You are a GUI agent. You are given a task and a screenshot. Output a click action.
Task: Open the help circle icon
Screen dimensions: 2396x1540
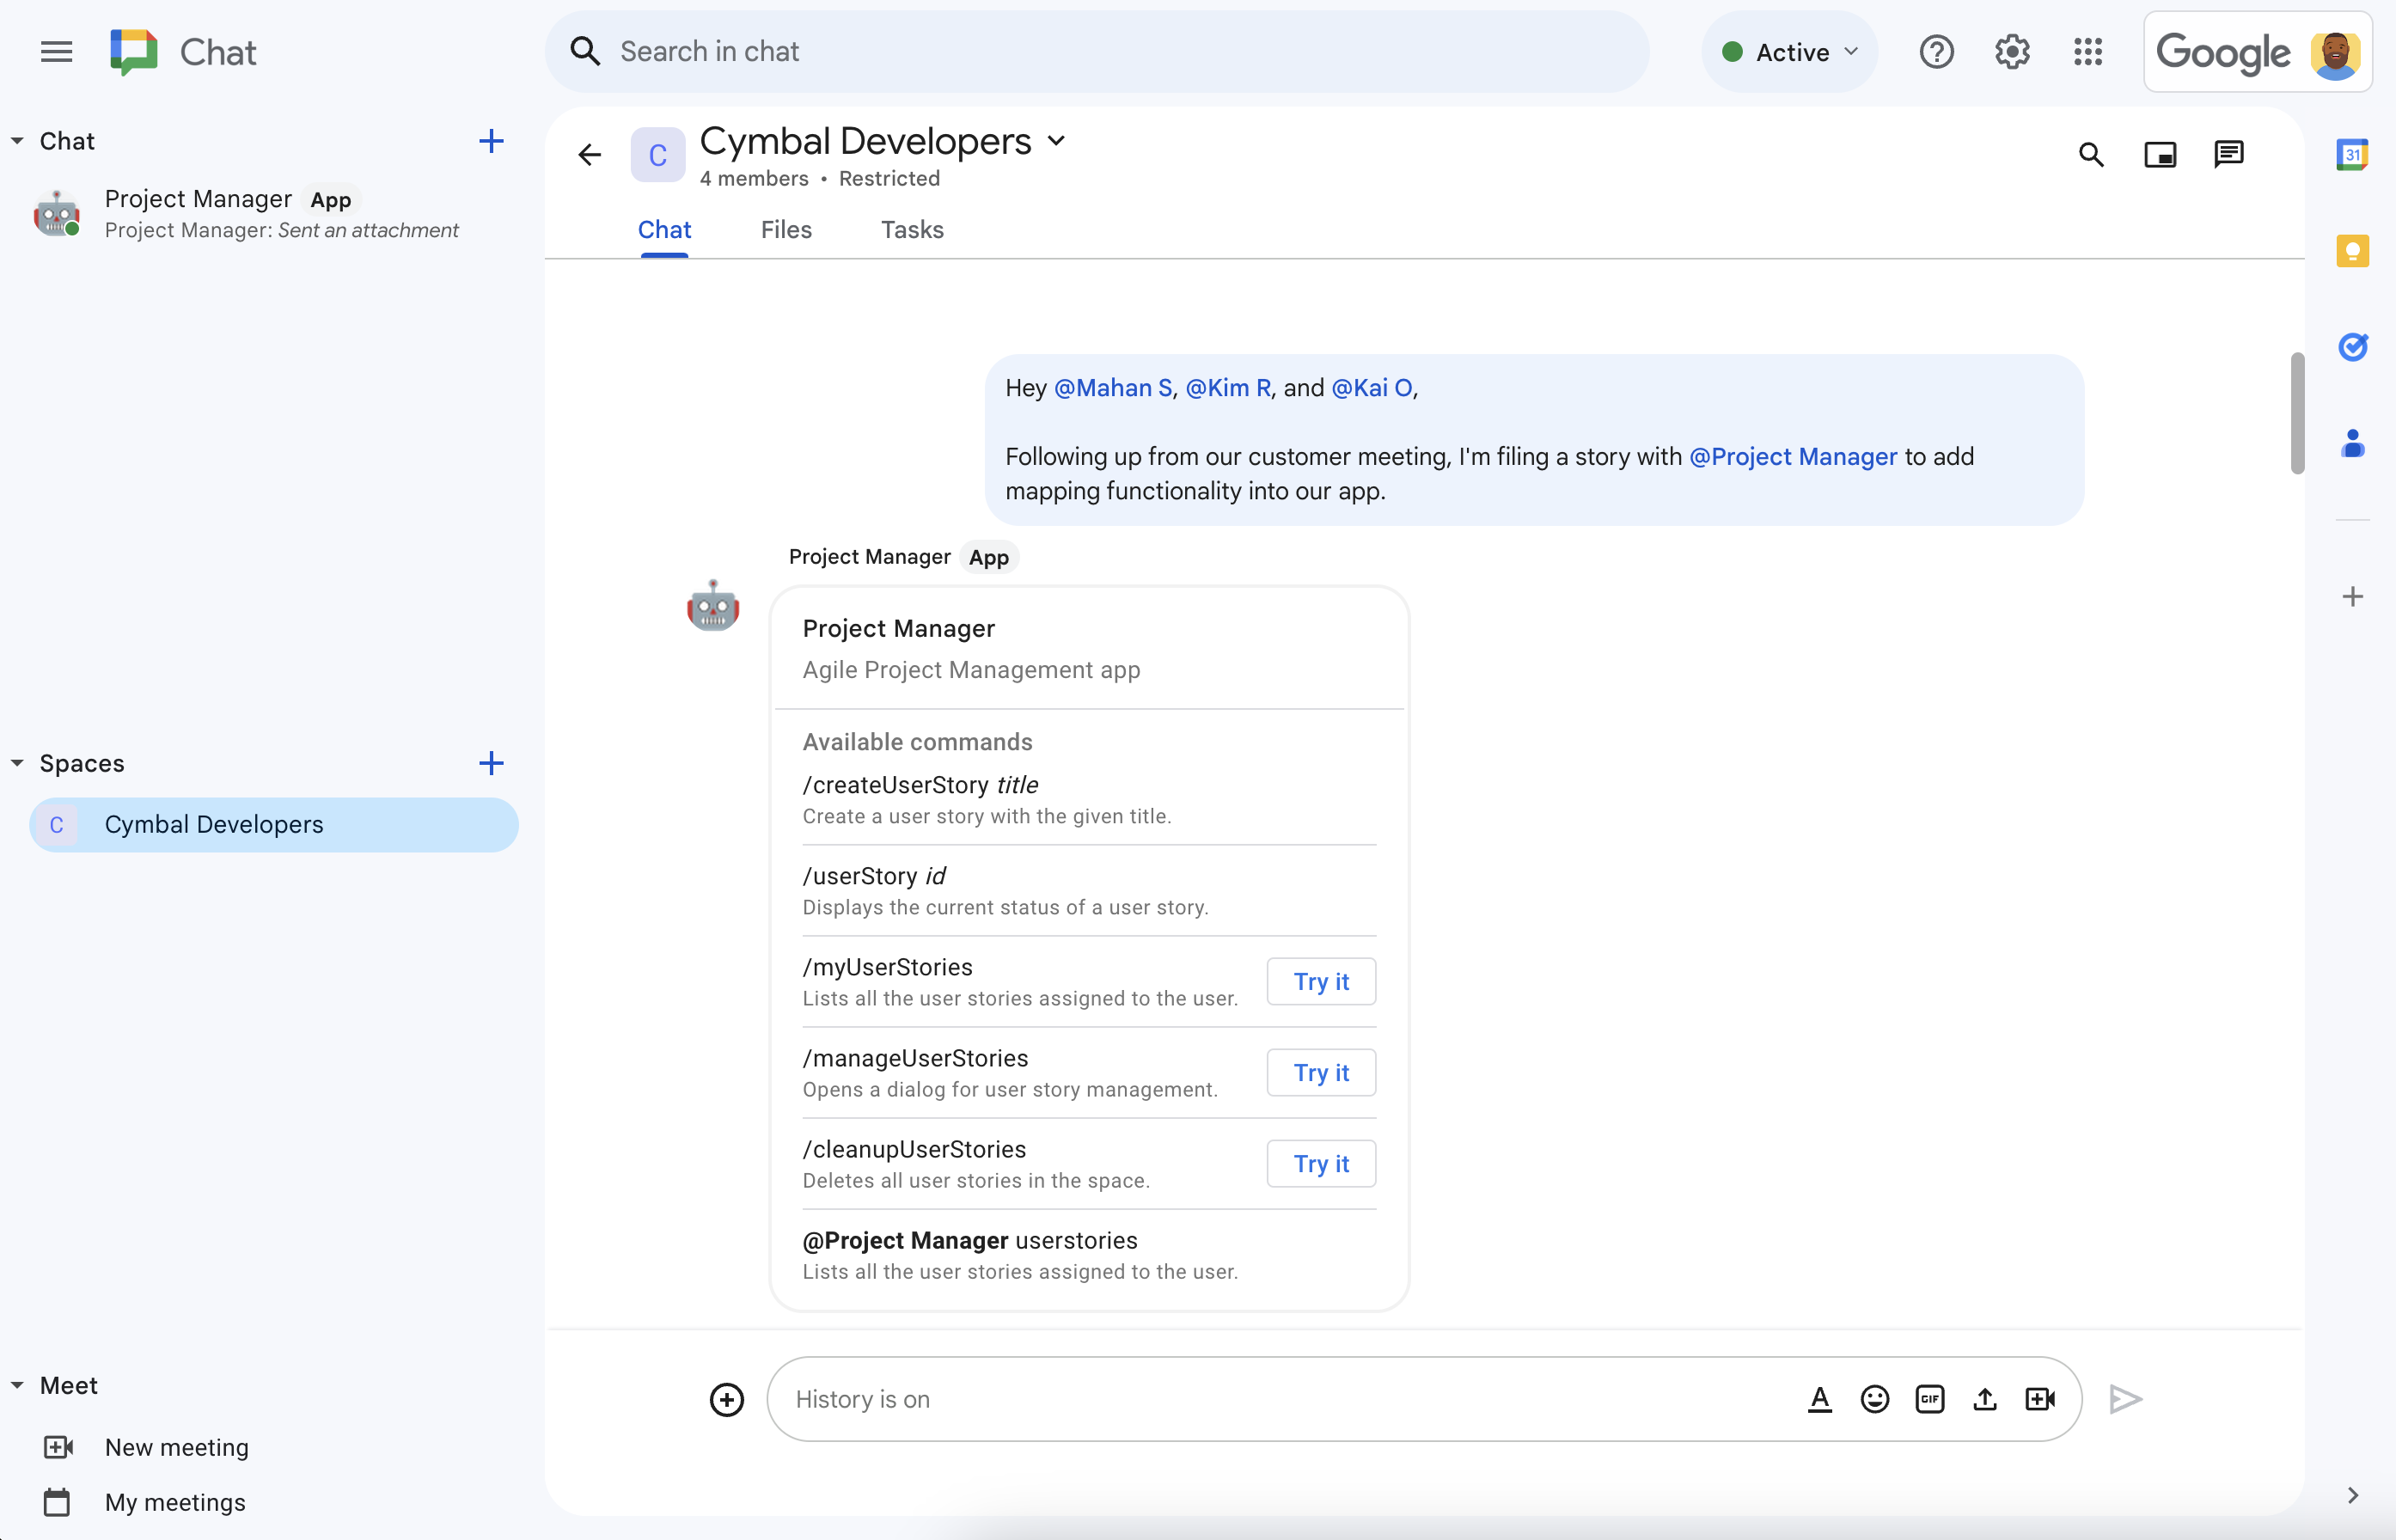[x=1937, y=51]
